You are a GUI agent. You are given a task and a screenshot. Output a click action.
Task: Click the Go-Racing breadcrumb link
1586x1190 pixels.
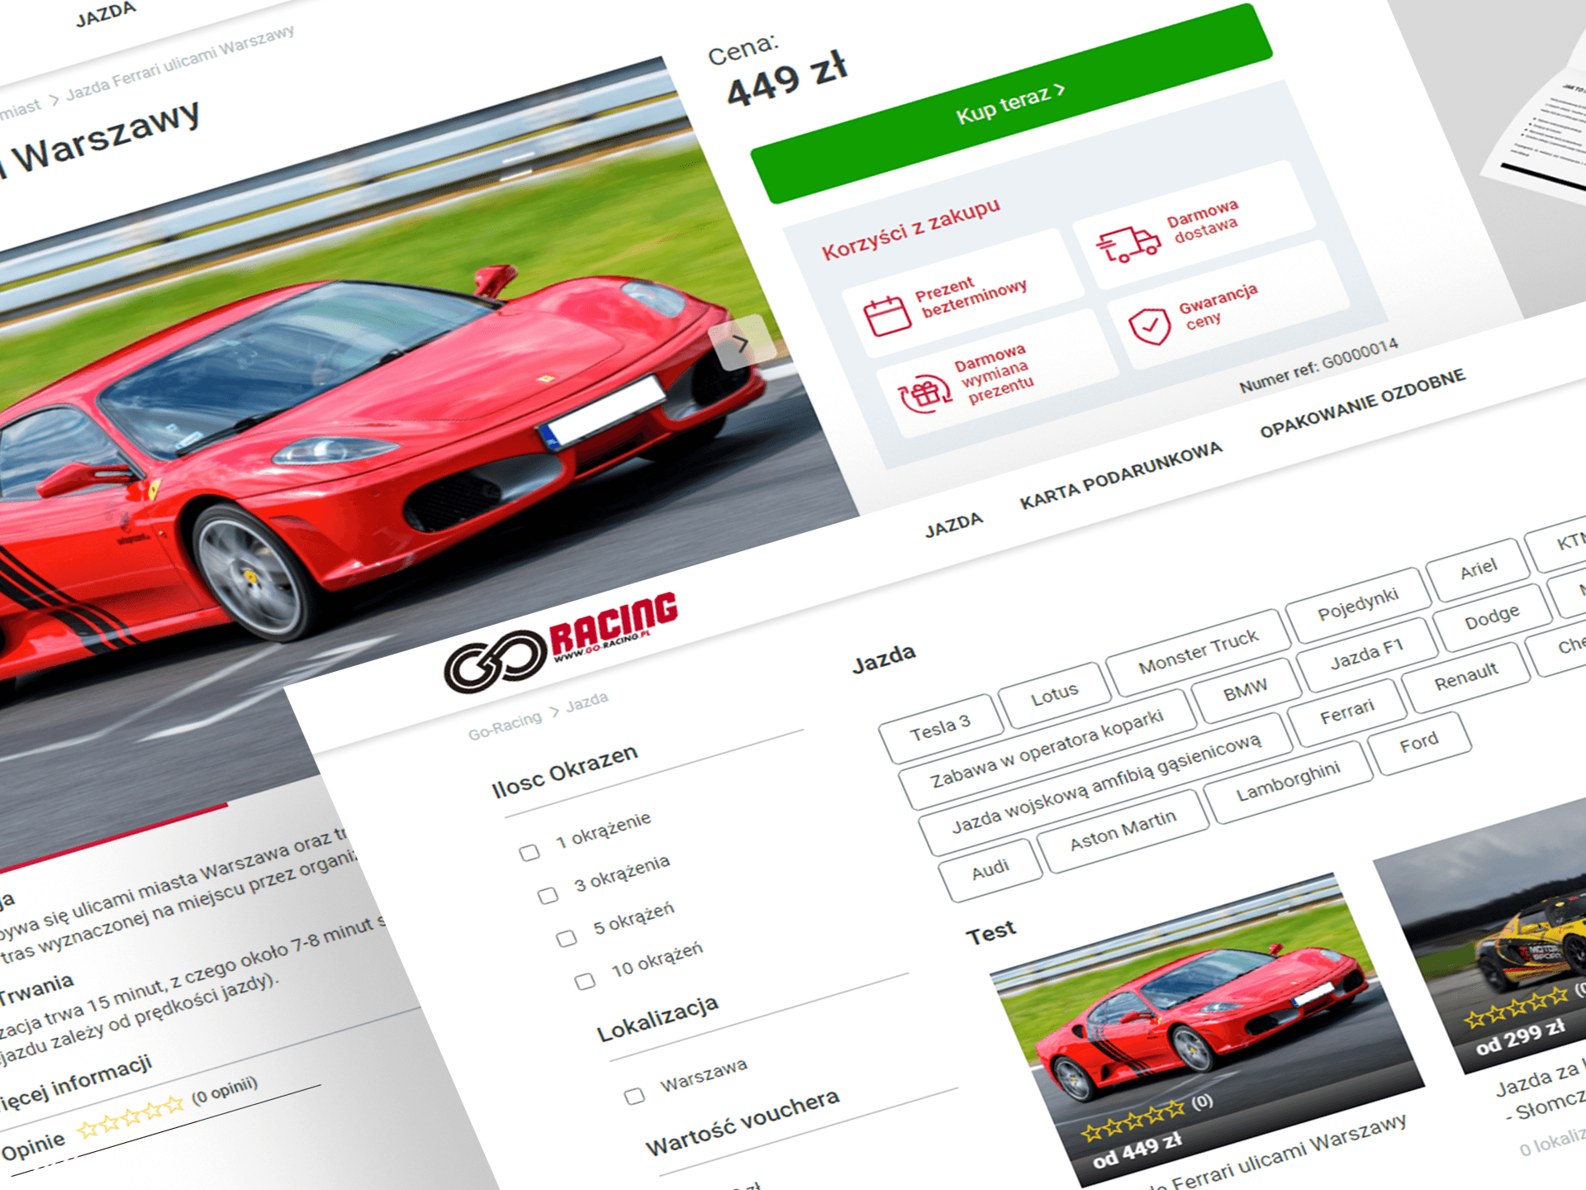point(505,726)
